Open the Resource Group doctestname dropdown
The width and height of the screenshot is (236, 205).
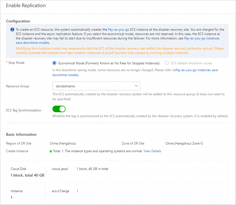coord(96,86)
